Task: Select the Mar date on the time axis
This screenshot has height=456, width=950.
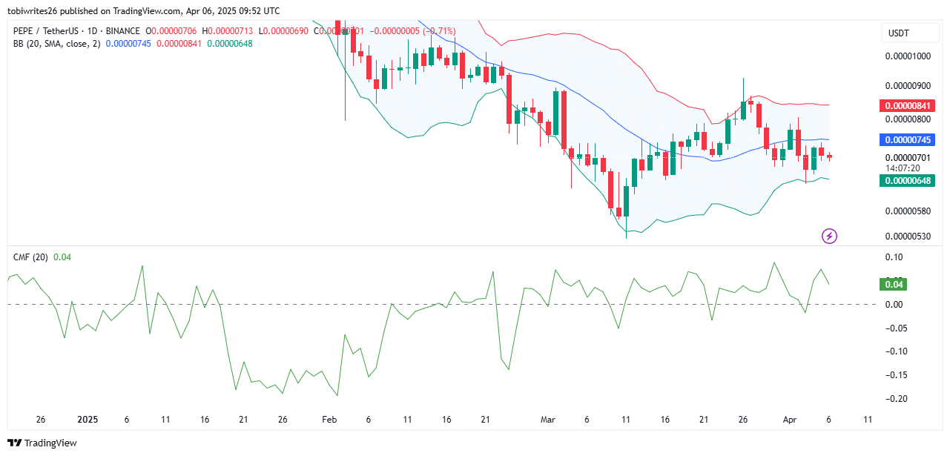Action: 547,419
